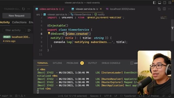Open notifications bell icon

(x=170, y=96)
